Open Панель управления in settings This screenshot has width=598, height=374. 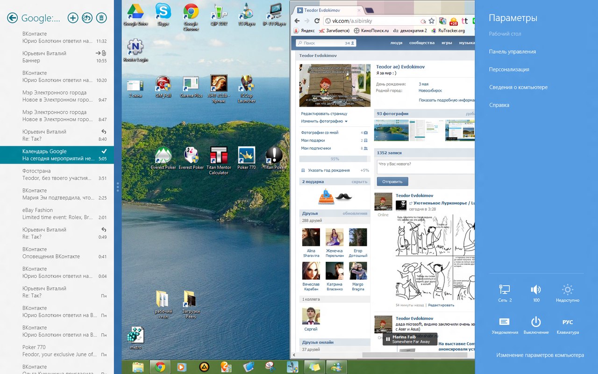(513, 51)
